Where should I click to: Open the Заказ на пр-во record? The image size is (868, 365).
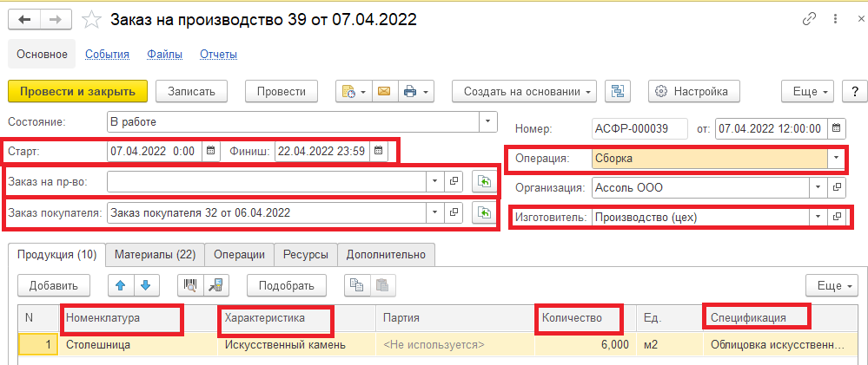tap(453, 181)
